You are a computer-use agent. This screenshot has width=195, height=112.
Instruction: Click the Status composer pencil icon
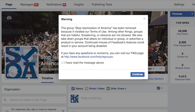click(x=73, y=88)
